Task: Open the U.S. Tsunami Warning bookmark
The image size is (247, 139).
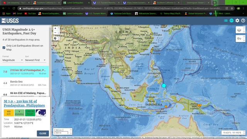Action: coord(96,14)
